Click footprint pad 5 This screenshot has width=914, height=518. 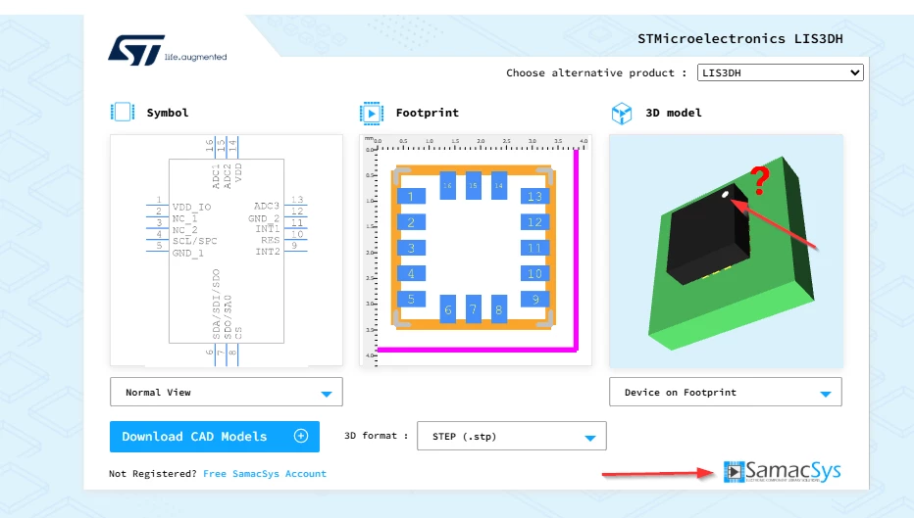[x=411, y=300]
